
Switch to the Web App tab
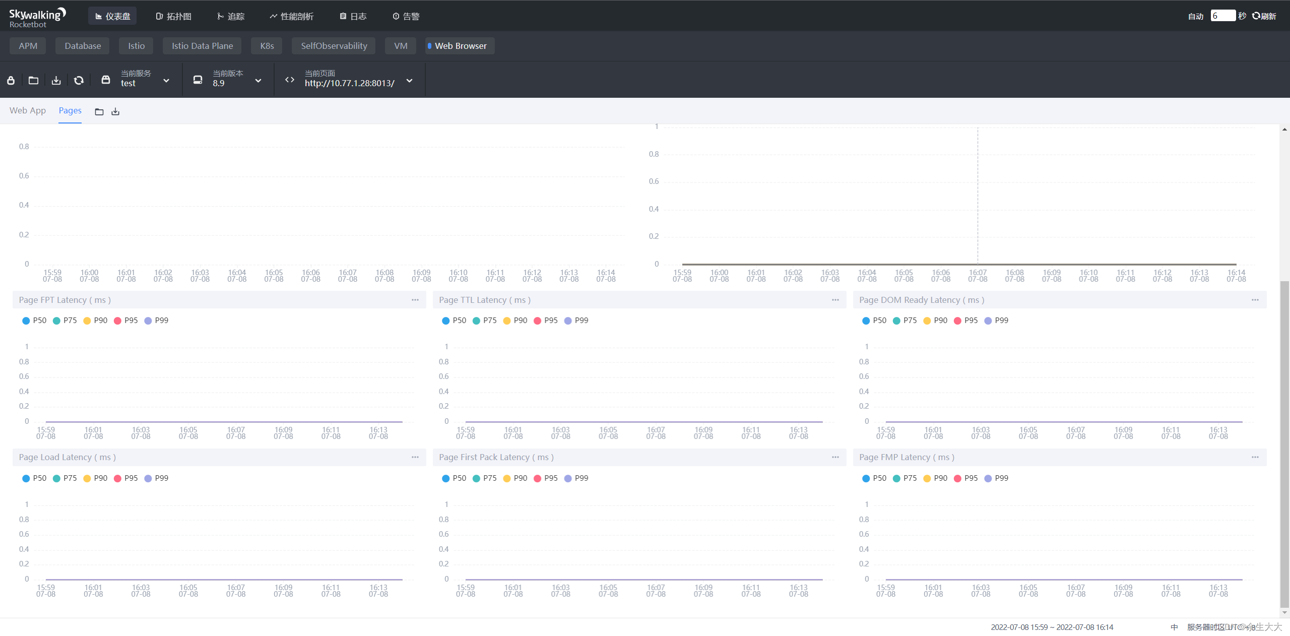pyautogui.click(x=28, y=110)
